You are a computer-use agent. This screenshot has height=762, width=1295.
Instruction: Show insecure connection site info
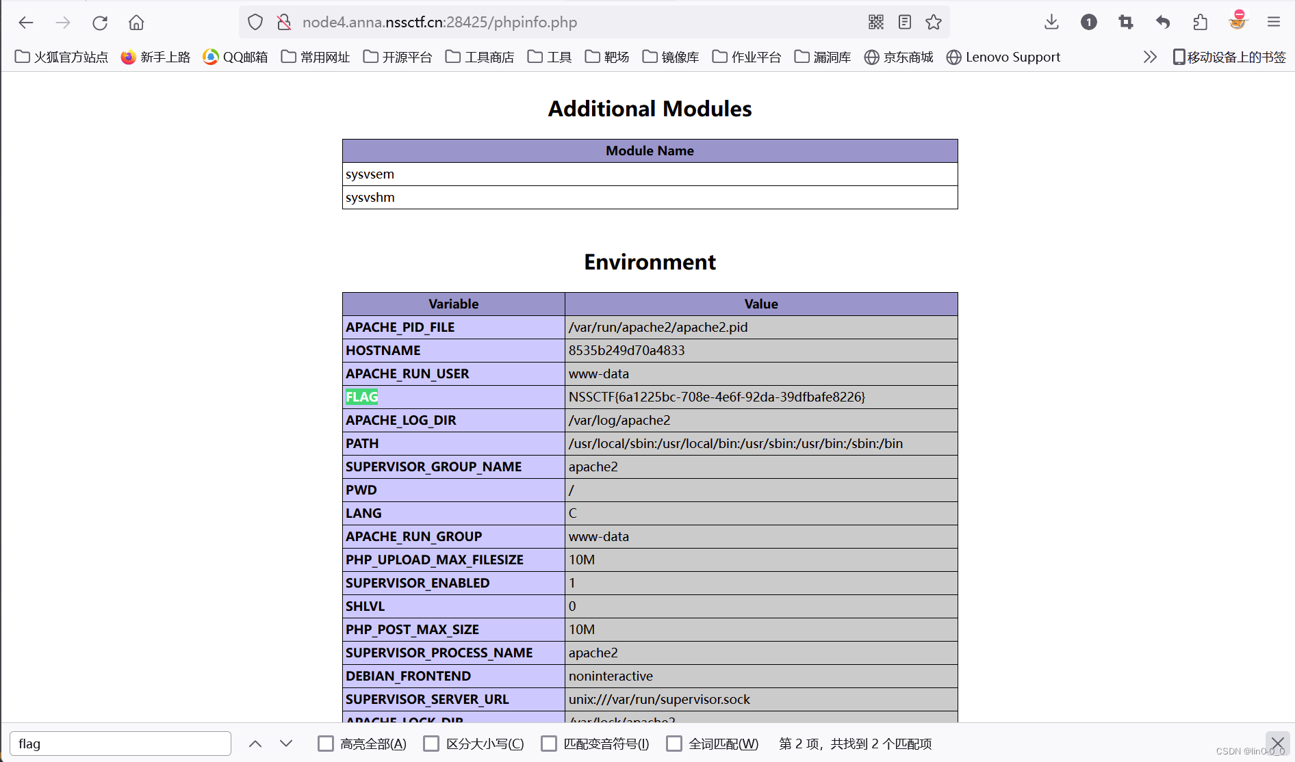(x=284, y=23)
